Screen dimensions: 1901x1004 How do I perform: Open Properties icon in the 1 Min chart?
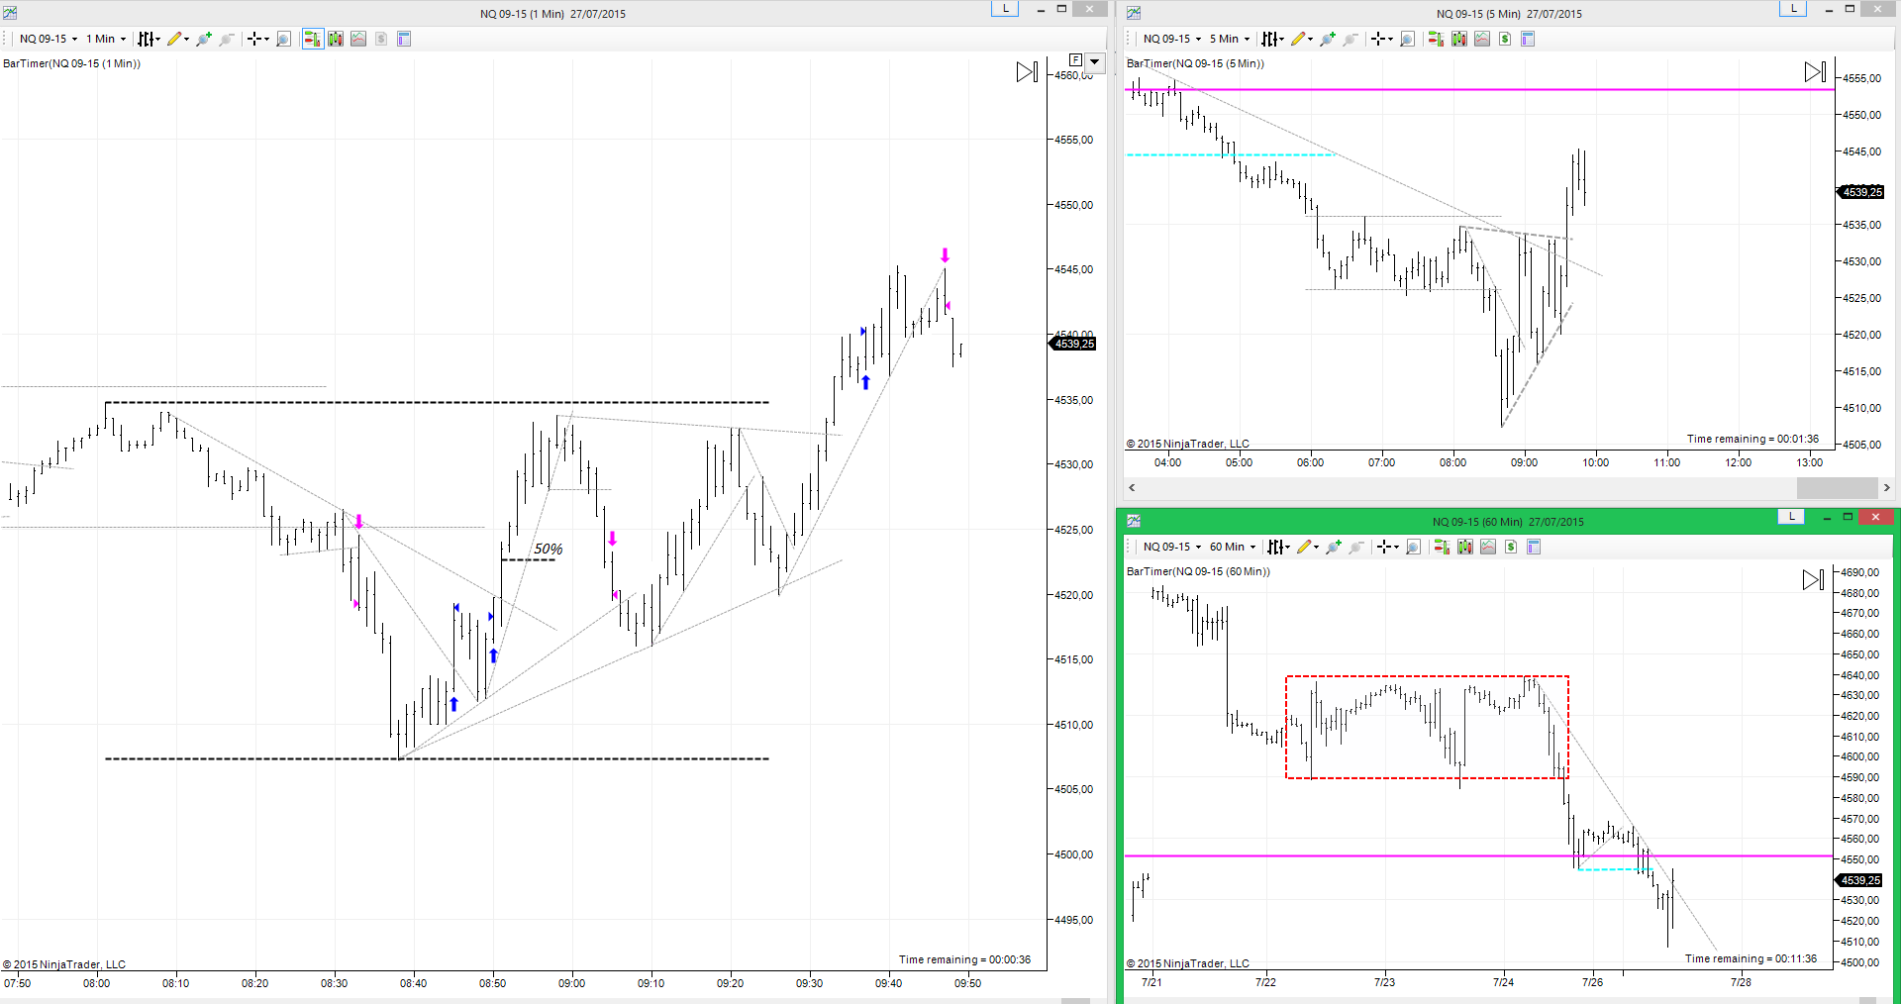404,39
